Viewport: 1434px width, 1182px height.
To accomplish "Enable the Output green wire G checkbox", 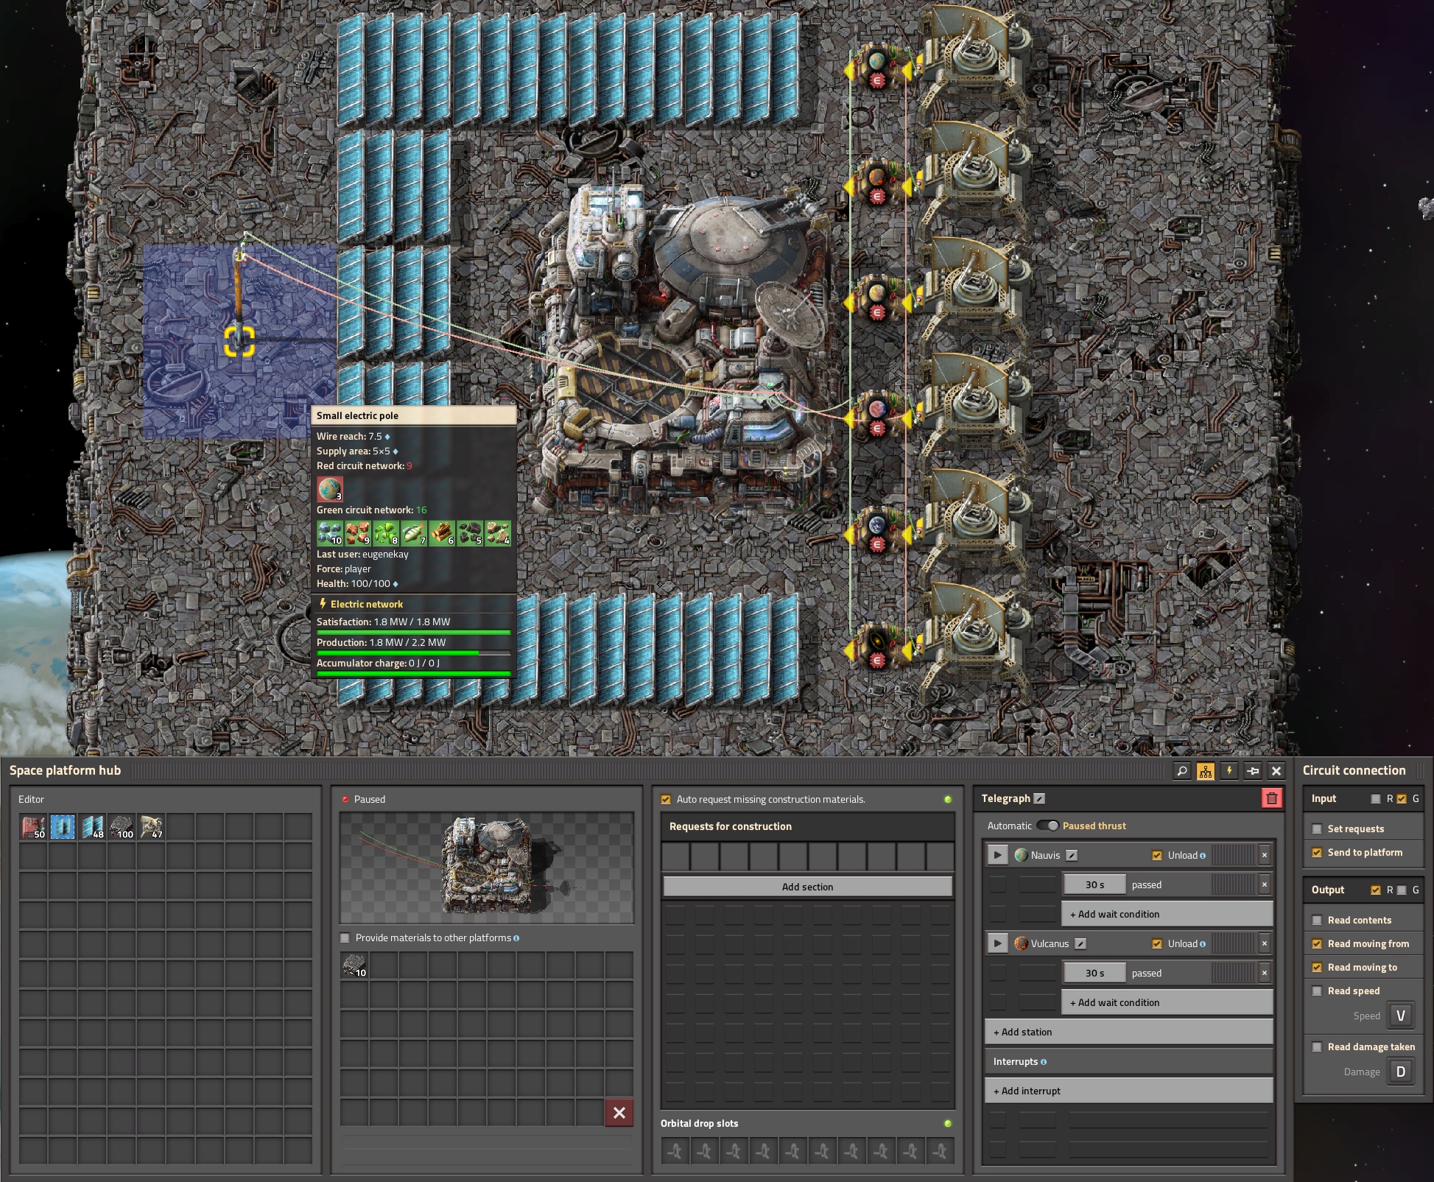I will (1402, 890).
